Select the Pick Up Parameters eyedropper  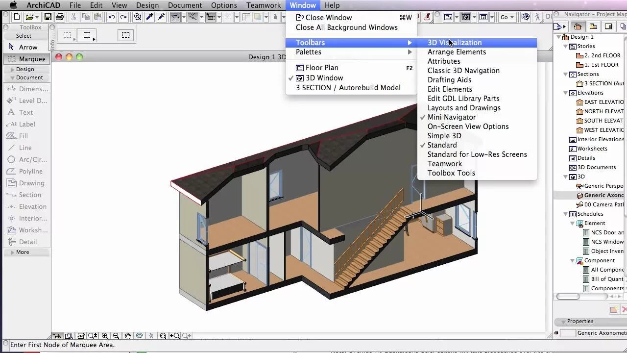click(x=149, y=17)
